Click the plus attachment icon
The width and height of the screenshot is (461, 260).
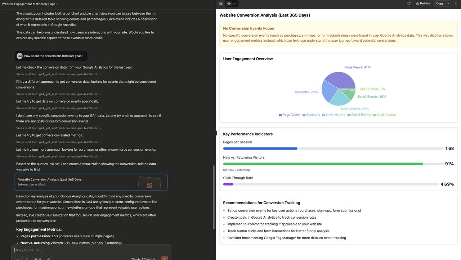pos(18,258)
